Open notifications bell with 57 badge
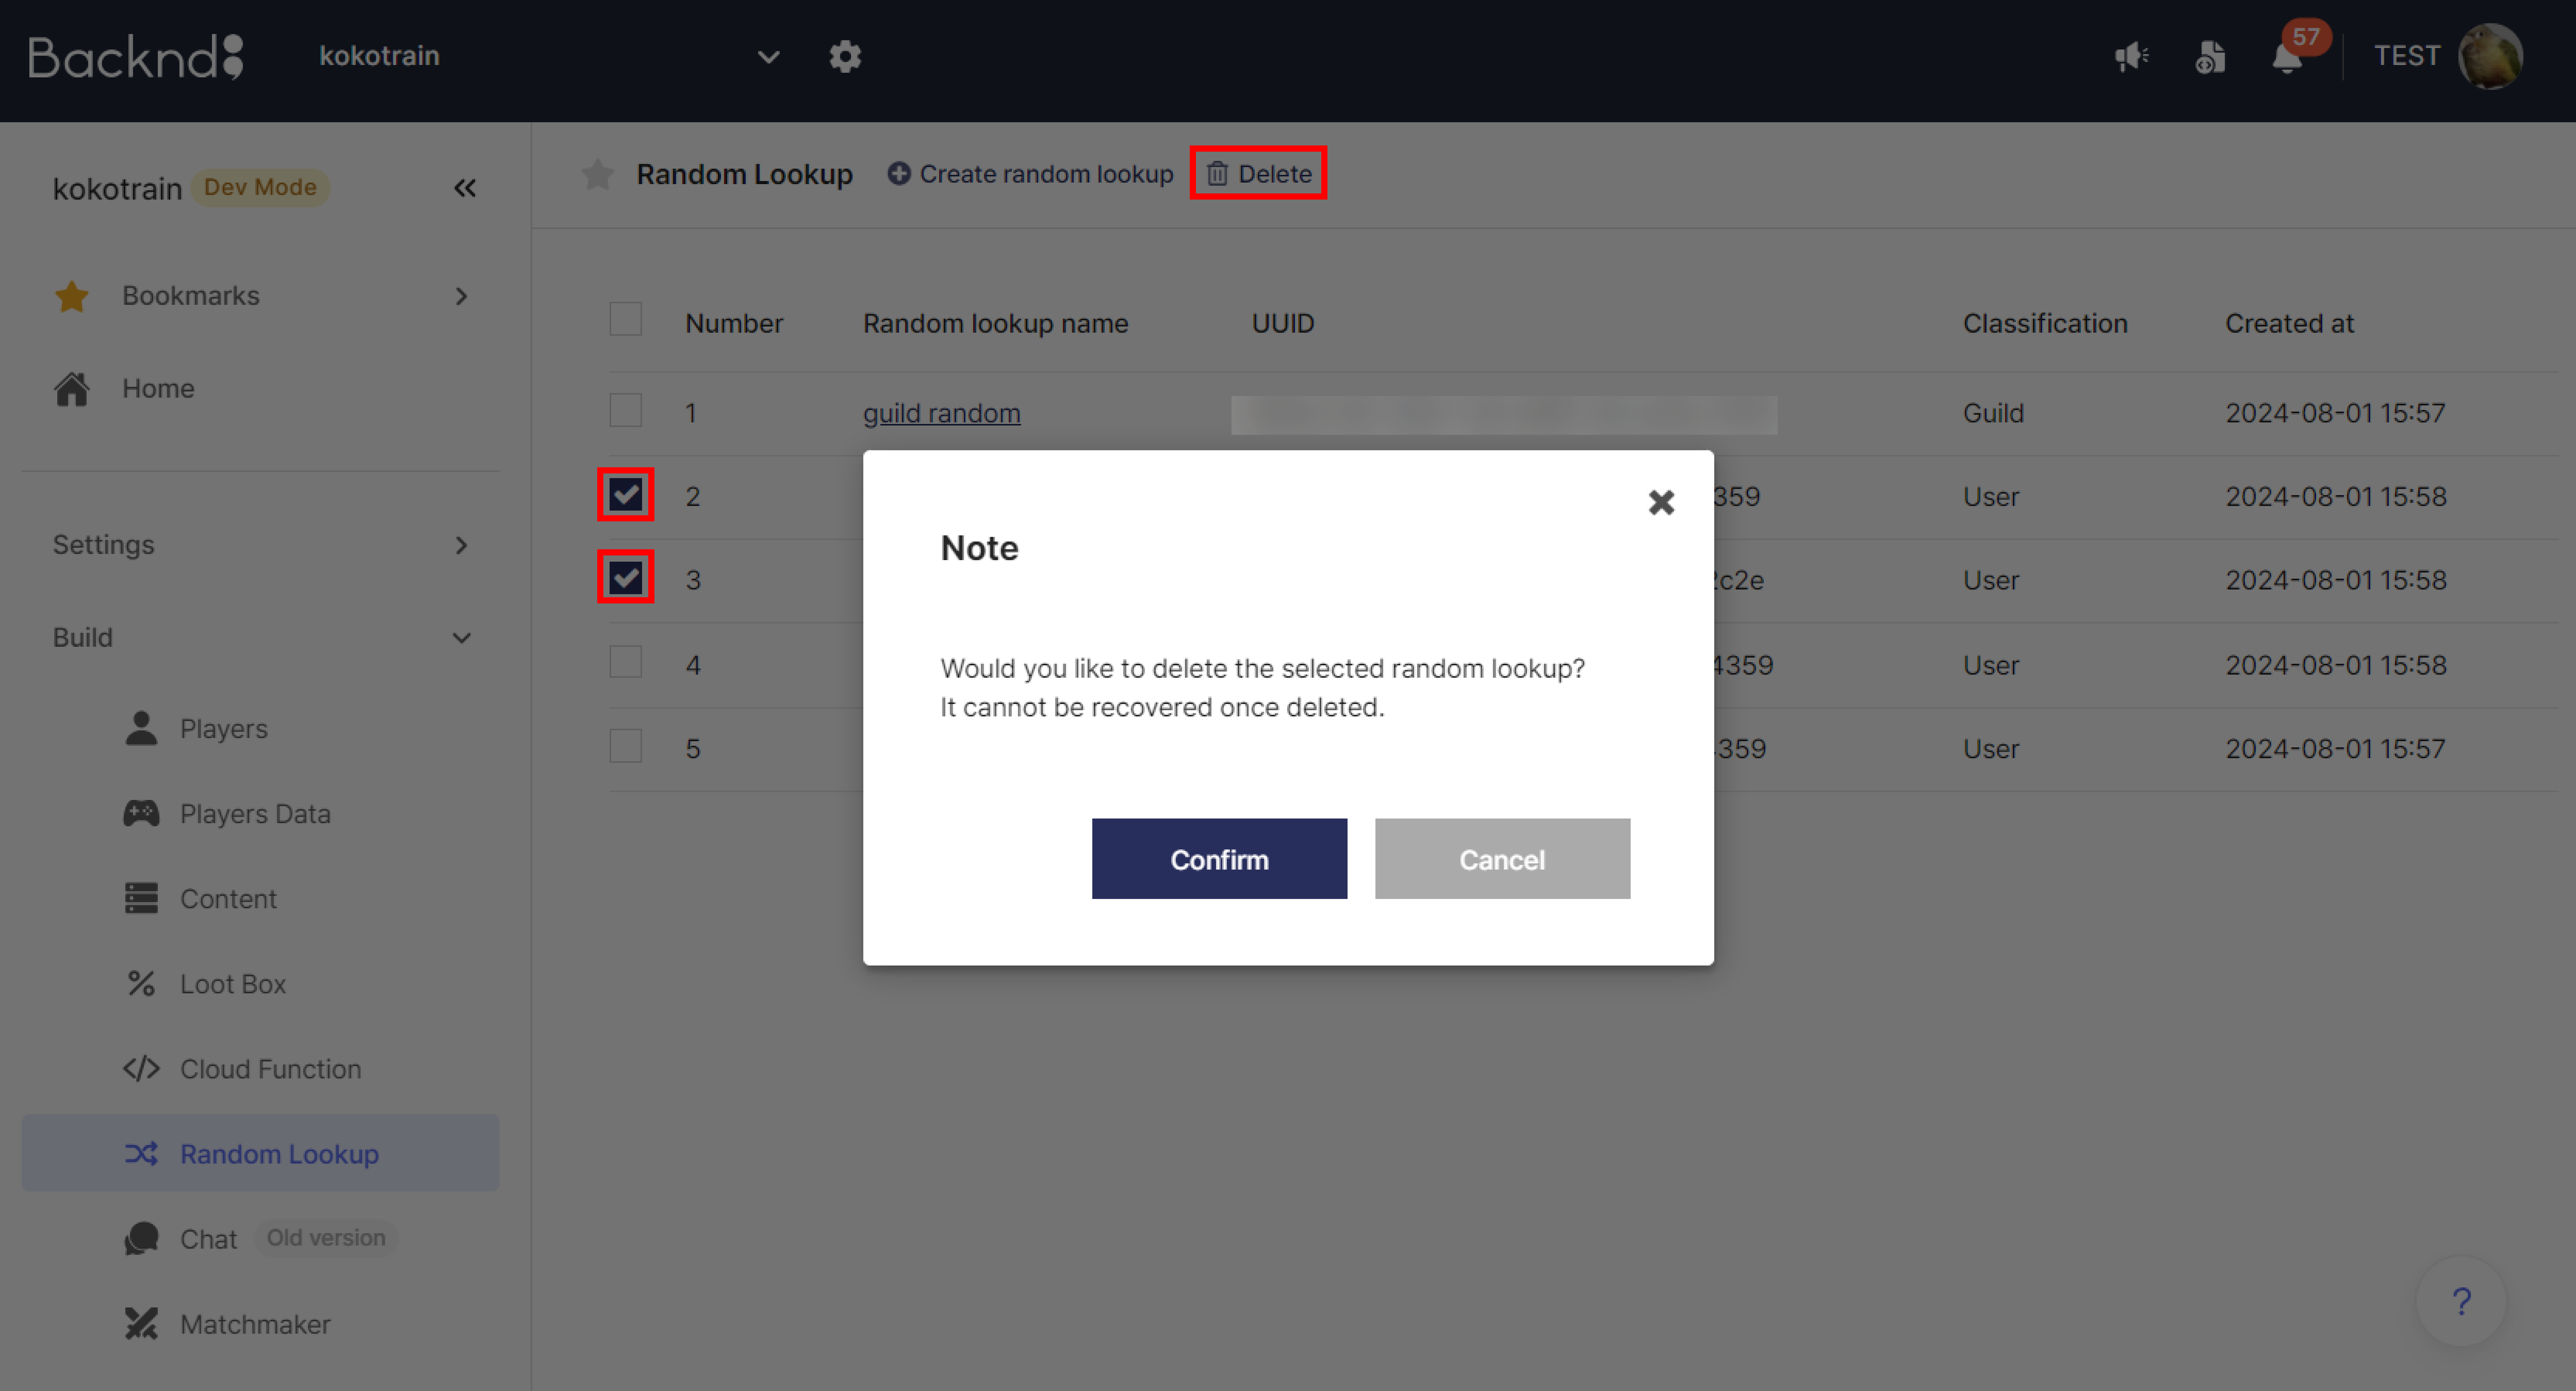 click(x=2288, y=57)
